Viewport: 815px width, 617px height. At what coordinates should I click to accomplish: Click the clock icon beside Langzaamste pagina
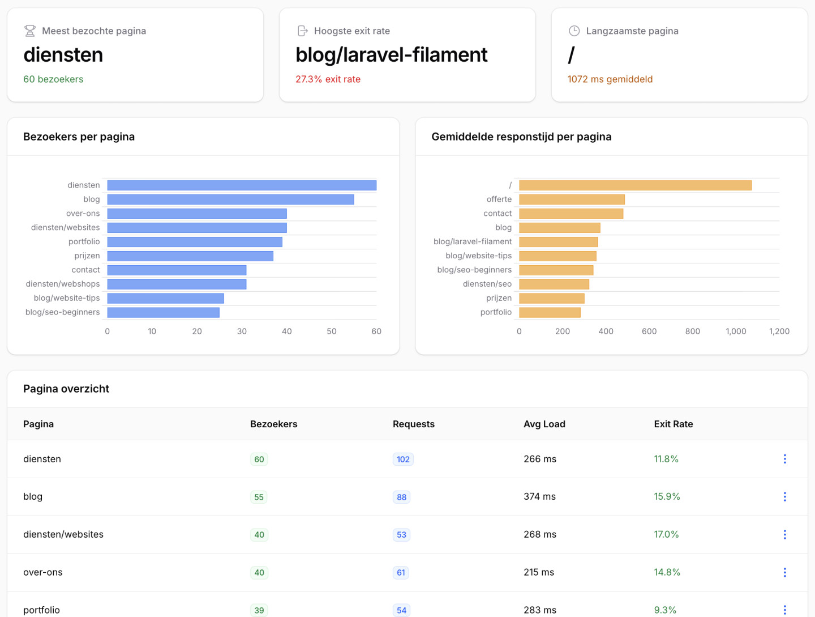(x=574, y=31)
